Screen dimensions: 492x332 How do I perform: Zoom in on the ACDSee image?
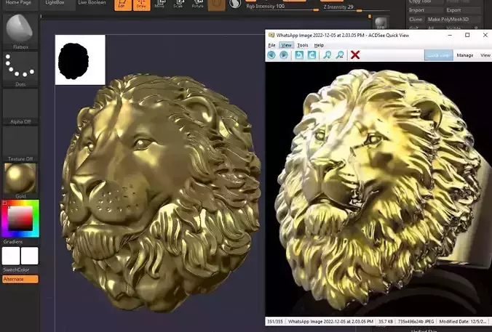[x=328, y=55]
